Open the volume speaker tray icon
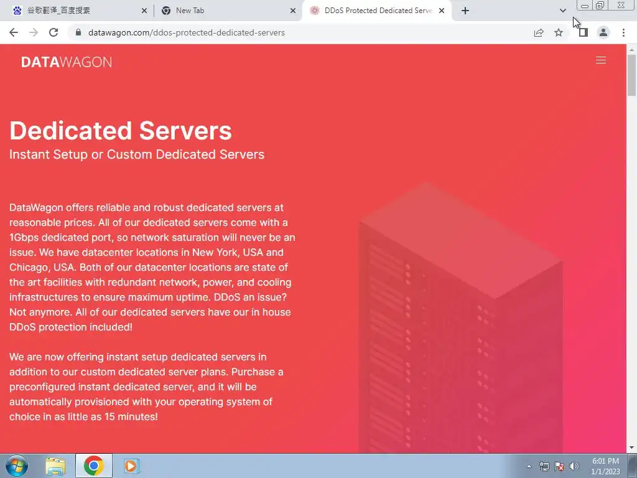The height and width of the screenshot is (478, 637). point(574,466)
